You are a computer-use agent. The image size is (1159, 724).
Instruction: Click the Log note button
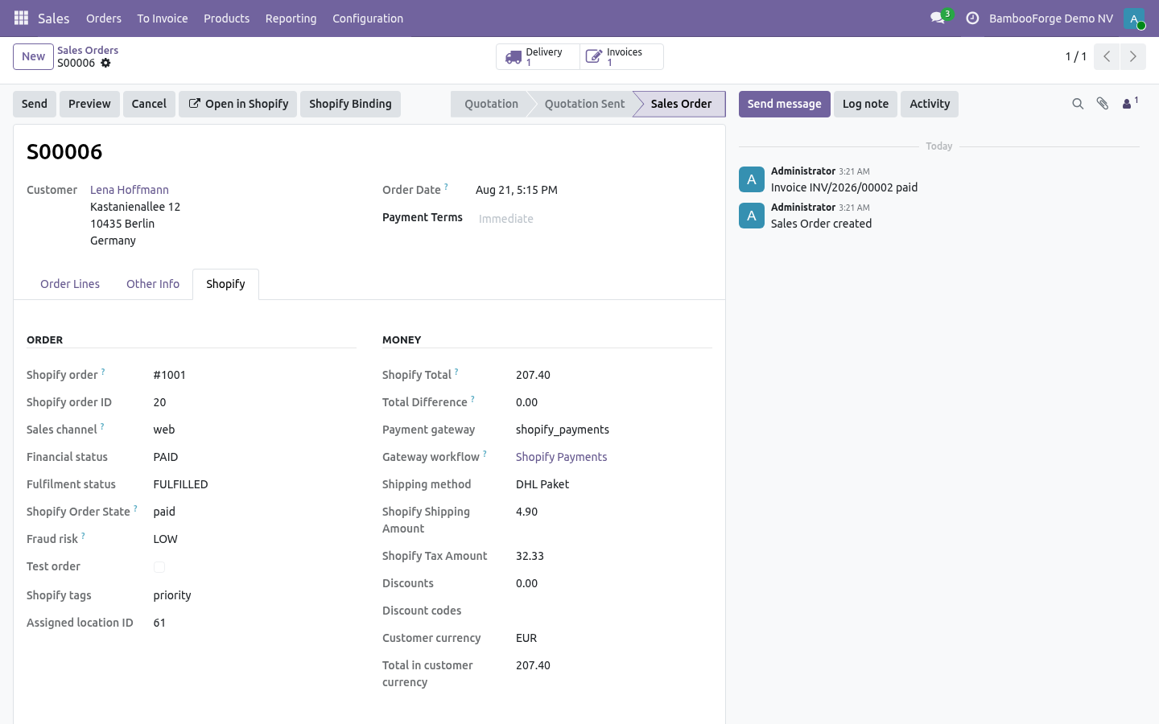pos(865,104)
